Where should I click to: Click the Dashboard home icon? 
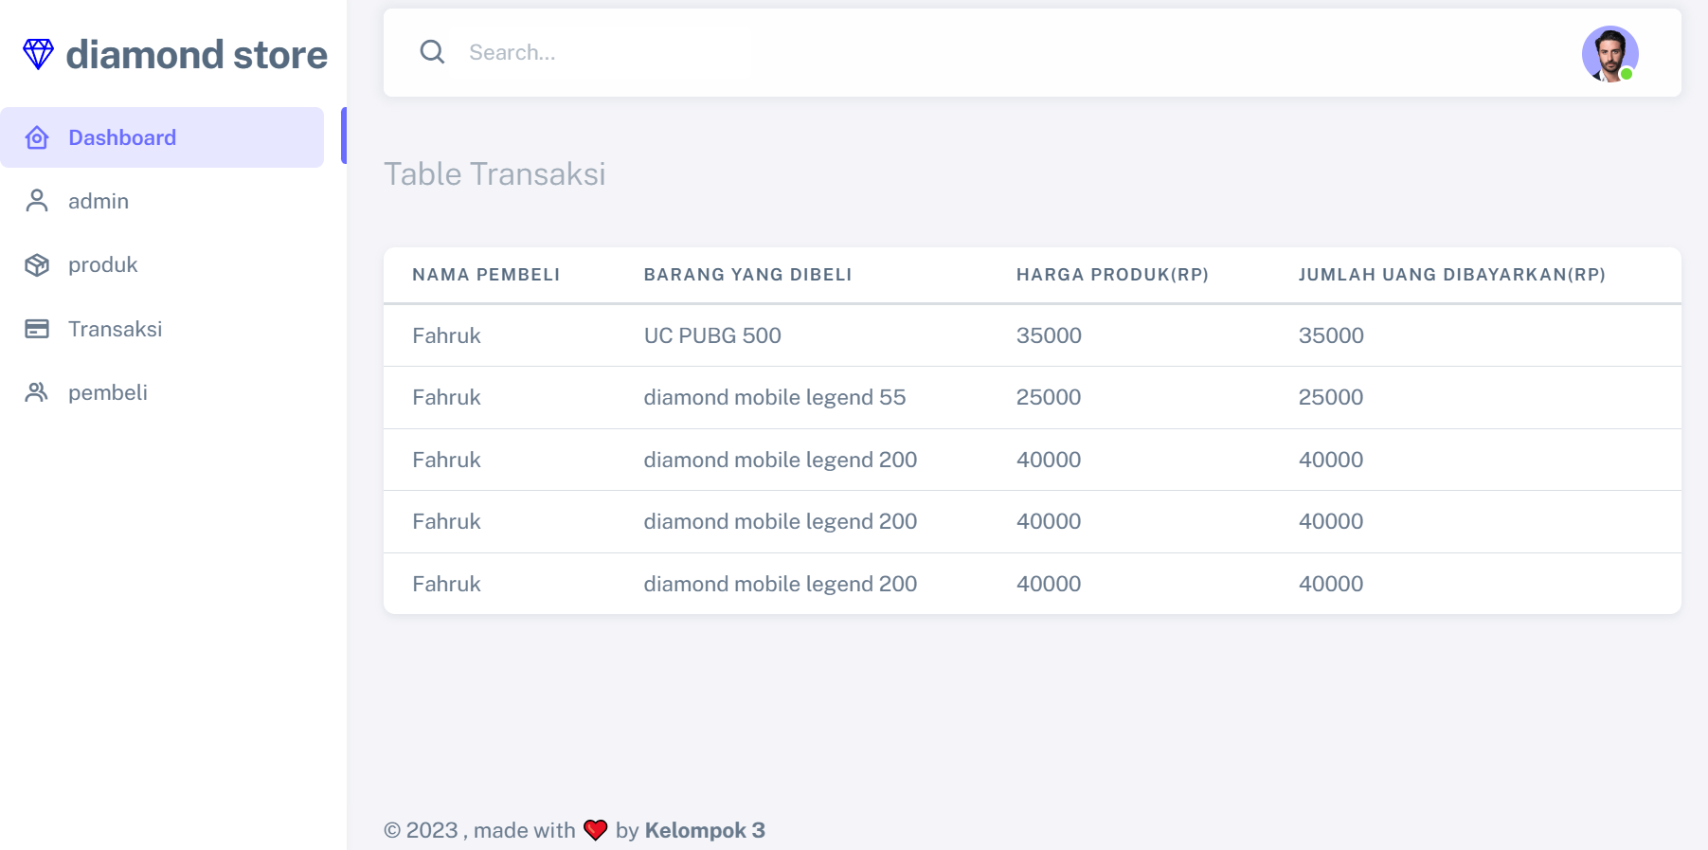(37, 138)
